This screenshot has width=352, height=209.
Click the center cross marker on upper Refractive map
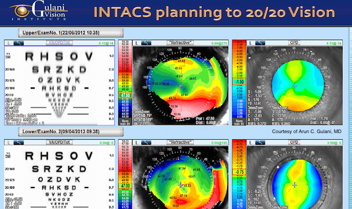coord(180,85)
